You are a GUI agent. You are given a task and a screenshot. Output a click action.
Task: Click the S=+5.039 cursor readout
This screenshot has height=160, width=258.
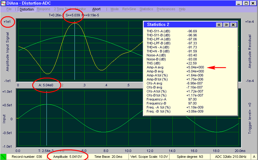[x=73, y=15]
